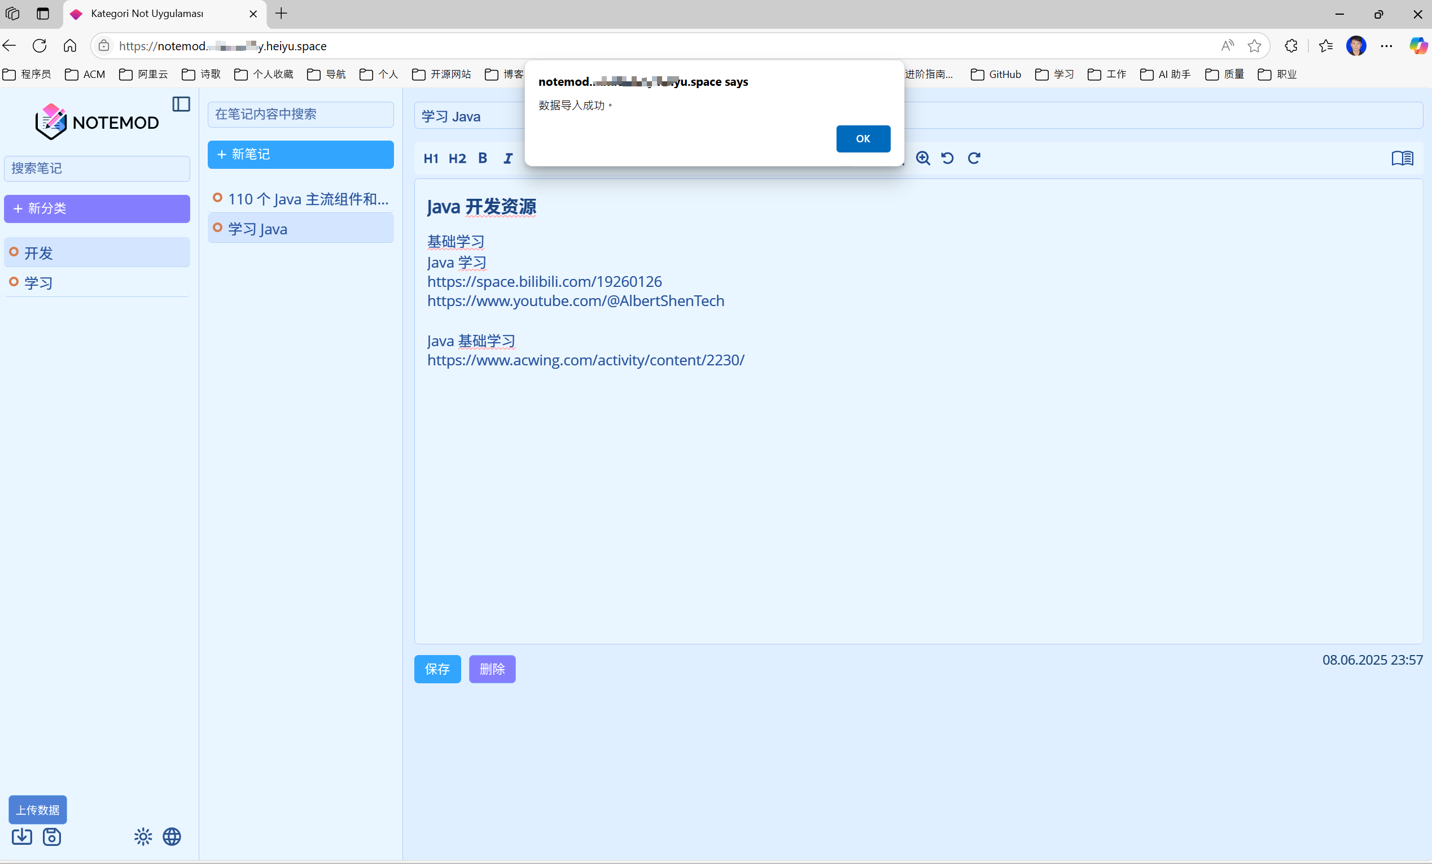The width and height of the screenshot is (1432, 864).
Task: Toggle the light/dark theme sun icon
Action: [x=143, y=837]
